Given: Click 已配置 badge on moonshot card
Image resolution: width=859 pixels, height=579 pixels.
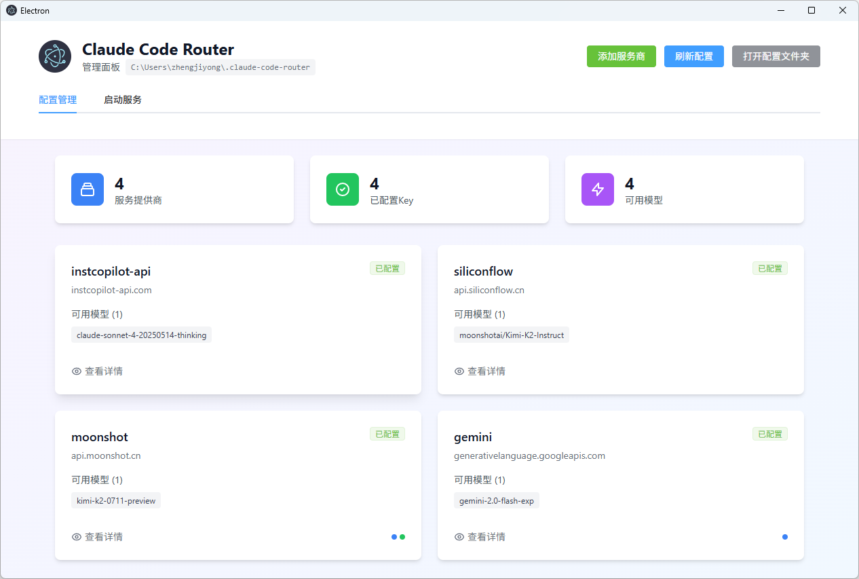Looking at the screenshot, I should tap(387, 434).
